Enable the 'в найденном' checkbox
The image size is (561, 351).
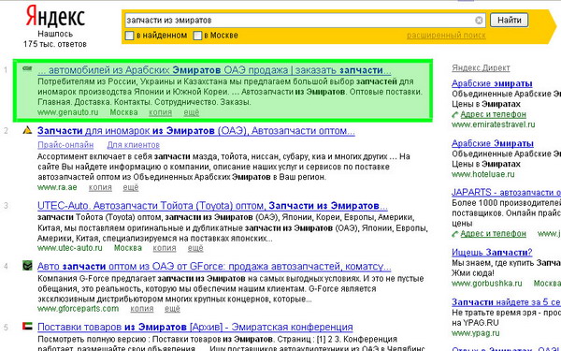(129, 36)
